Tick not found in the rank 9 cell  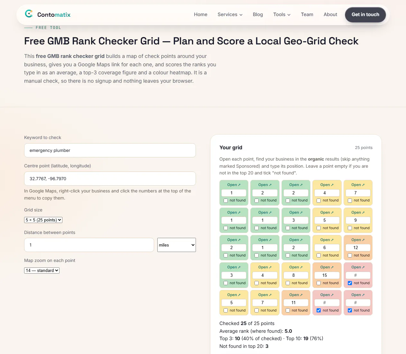coord(350,228)
